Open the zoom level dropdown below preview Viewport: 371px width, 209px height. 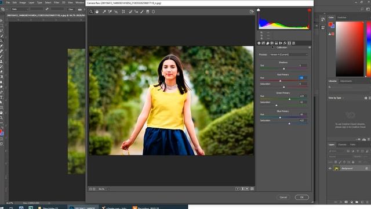click(108, 189)
